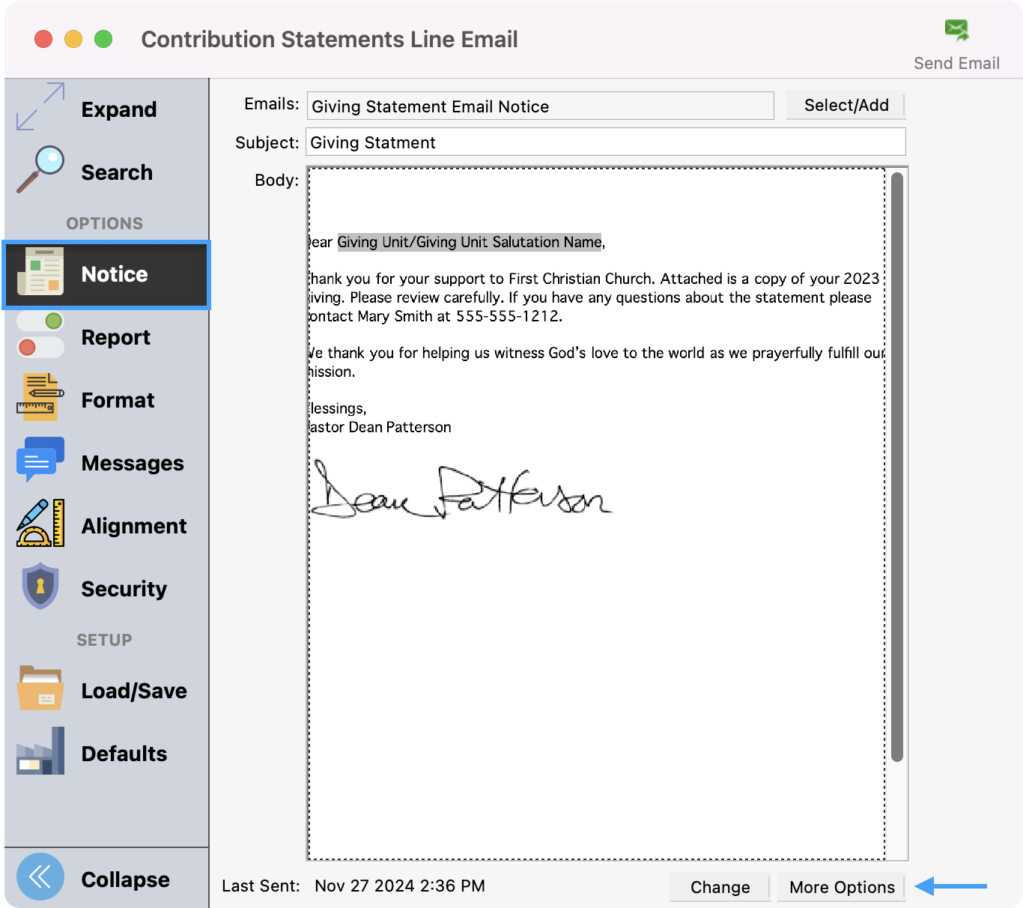The width and height of the screenshot is (1023, 908).
Task: Collapse the sidebar with the chevron button
Action: tap(40, 877)
